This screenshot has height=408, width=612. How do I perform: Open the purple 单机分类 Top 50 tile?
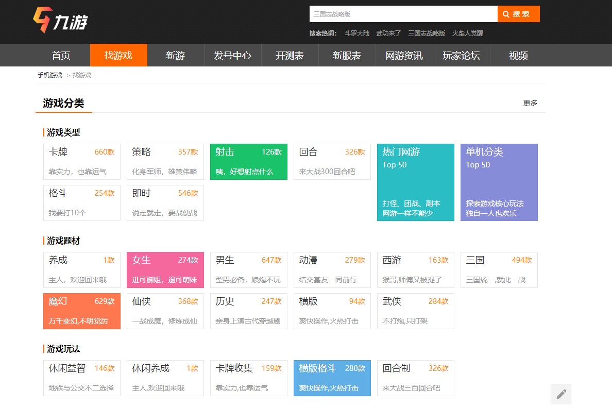pos(499,182)
